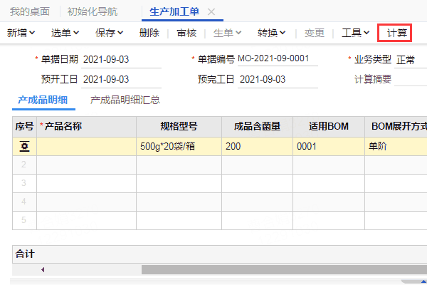Open the 初始化导航 tab

pyautogui.click(x=93, y=12)
